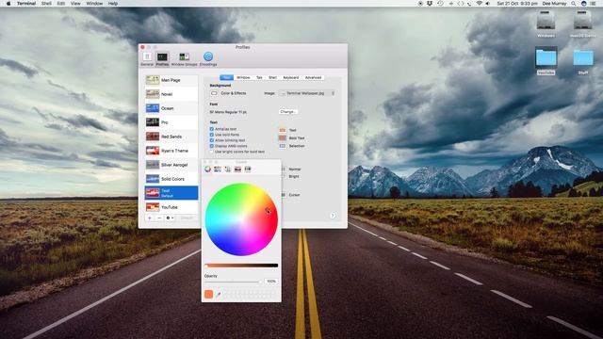The height and width of the screenshot is (339, 603).
Task: Open the Edit menu in menu bar
Action: (60, 4)
